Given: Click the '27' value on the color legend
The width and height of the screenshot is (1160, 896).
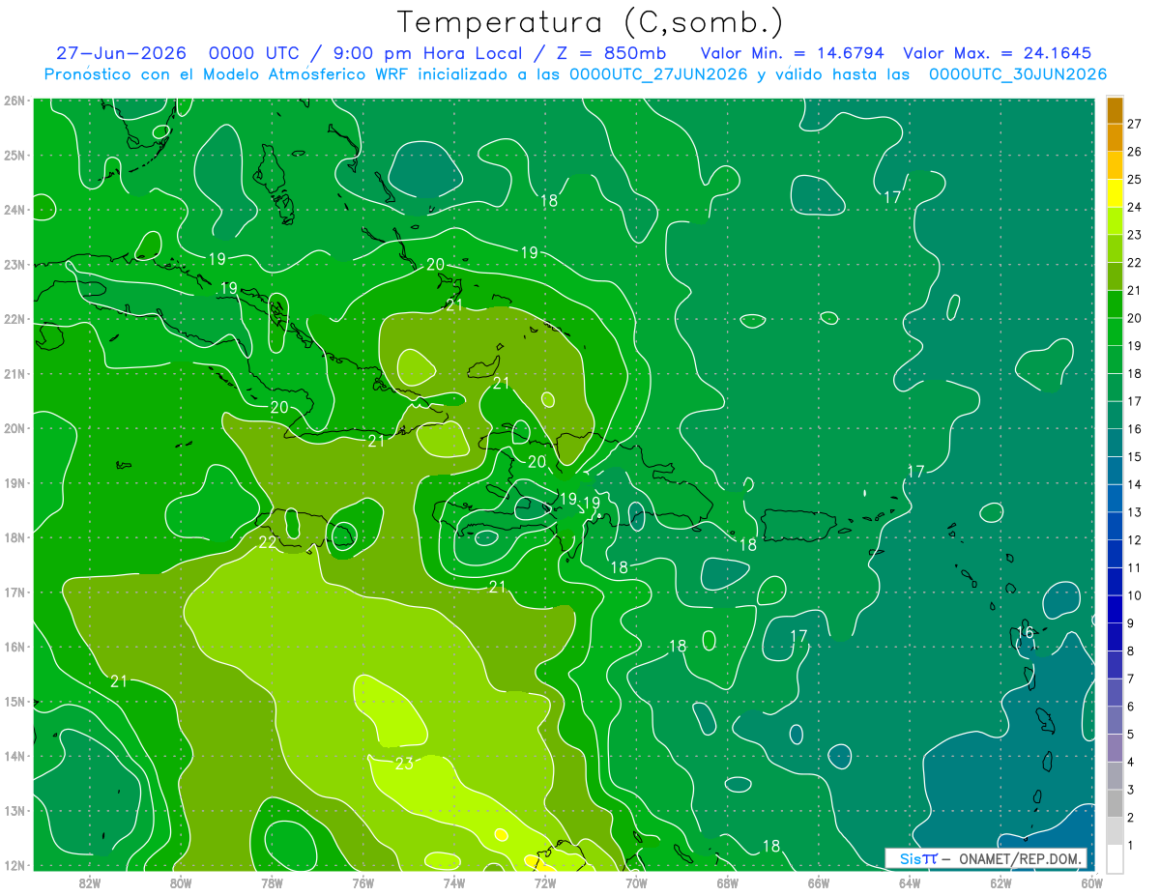Looking at the screenshot, I should point(1135,123).
